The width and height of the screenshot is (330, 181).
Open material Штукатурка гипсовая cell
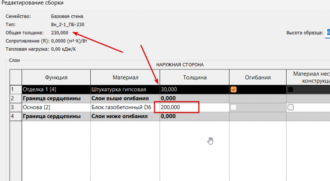click(125, 89)
